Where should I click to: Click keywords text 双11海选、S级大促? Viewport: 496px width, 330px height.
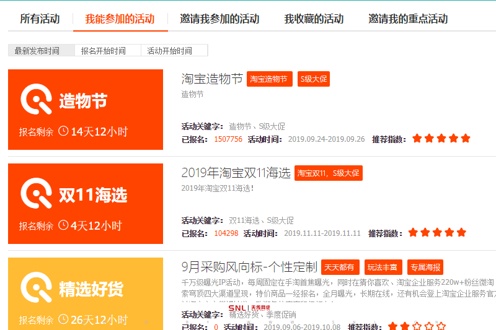pyautogui.click(x=261, y=220)
